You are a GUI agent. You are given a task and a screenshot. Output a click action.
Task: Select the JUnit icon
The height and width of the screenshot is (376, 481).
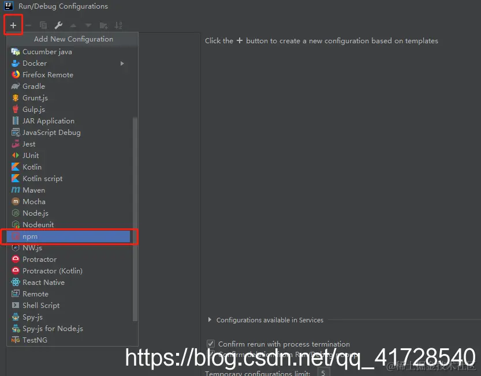(16, 155)
